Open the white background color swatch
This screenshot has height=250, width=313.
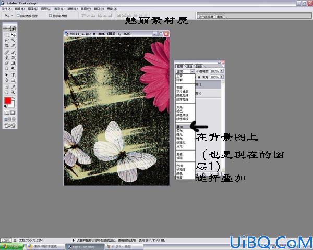[13, 105]
